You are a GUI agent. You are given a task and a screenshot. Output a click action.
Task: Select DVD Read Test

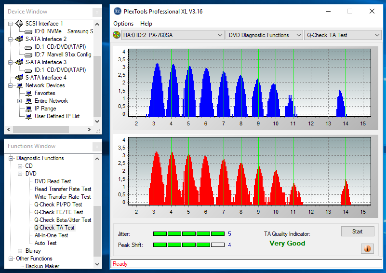click(53, 181)
